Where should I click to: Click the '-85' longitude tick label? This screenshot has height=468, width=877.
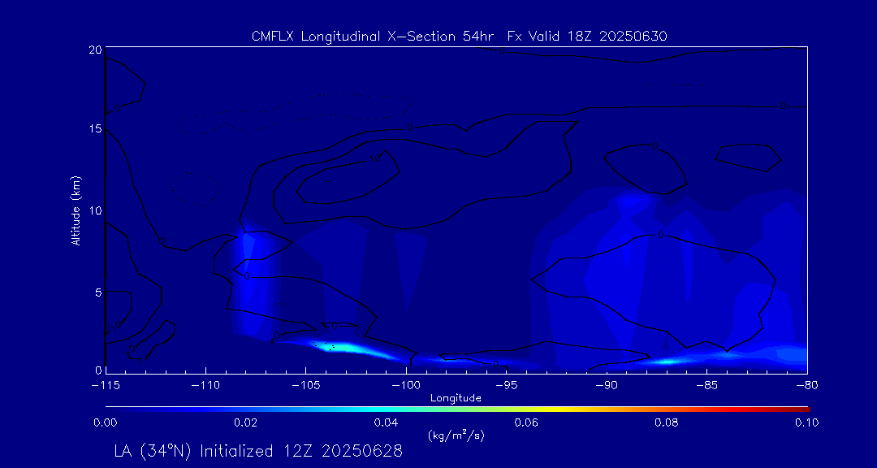pyautogui.click(x=707, y=385)
